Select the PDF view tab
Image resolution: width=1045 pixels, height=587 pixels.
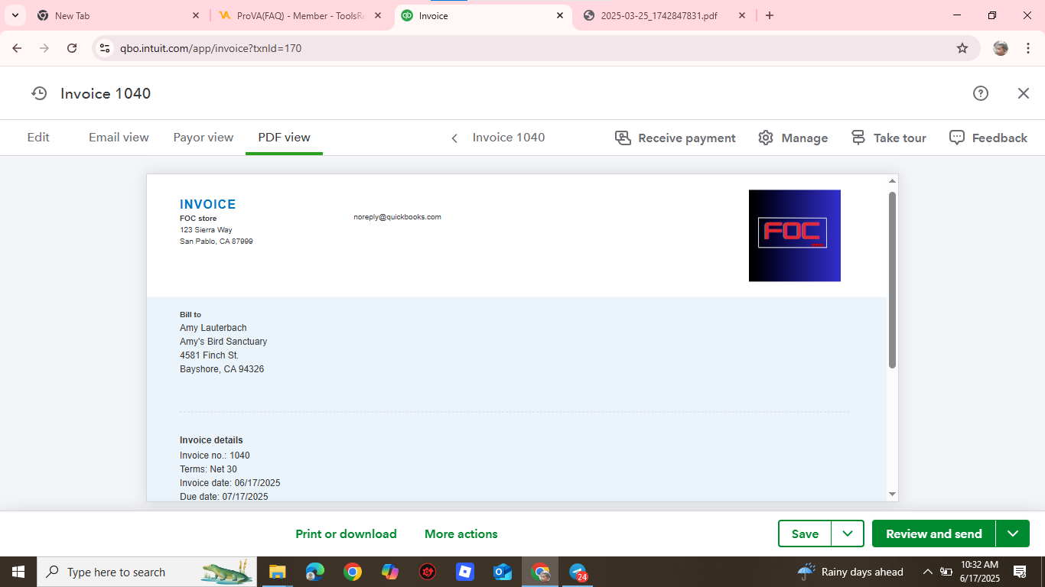[x=284, y=138]
